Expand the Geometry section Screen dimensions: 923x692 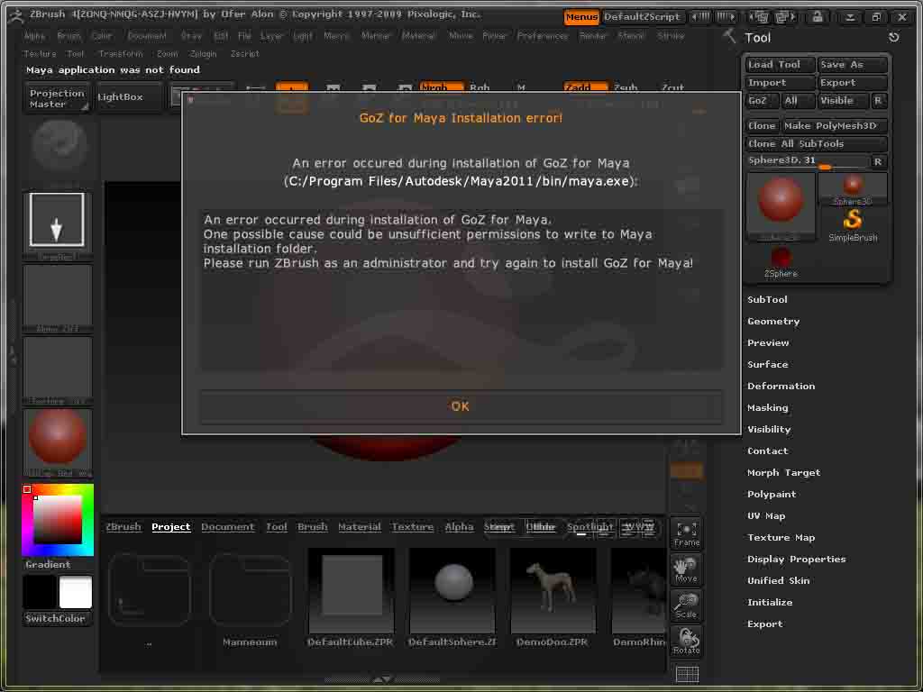[773, 322]
